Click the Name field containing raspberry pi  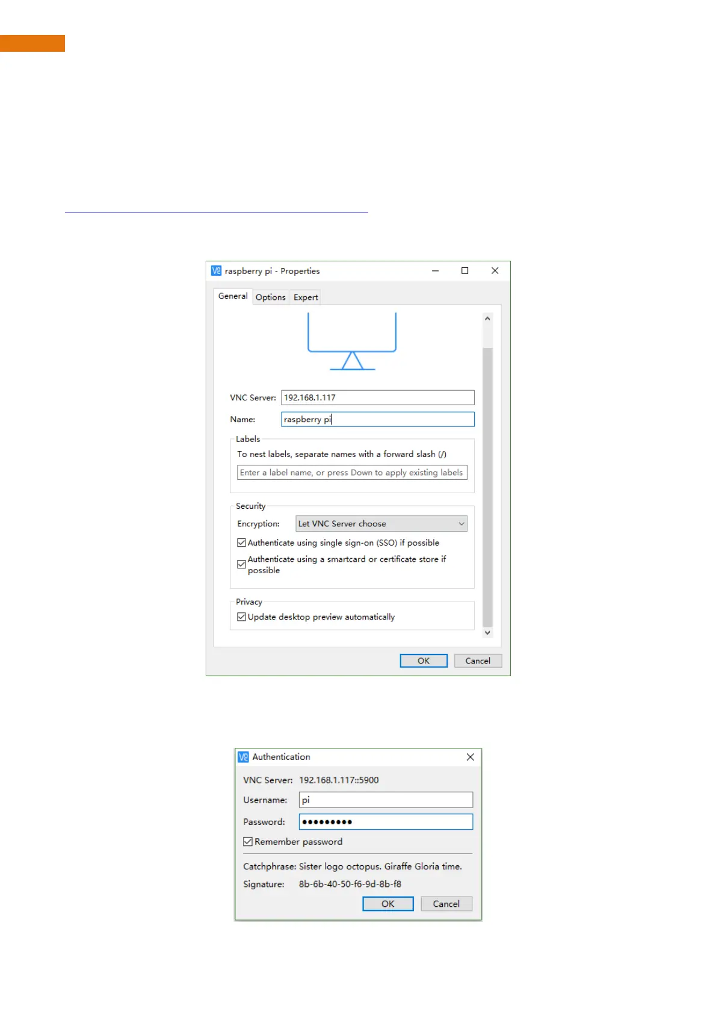coord(378,419)
